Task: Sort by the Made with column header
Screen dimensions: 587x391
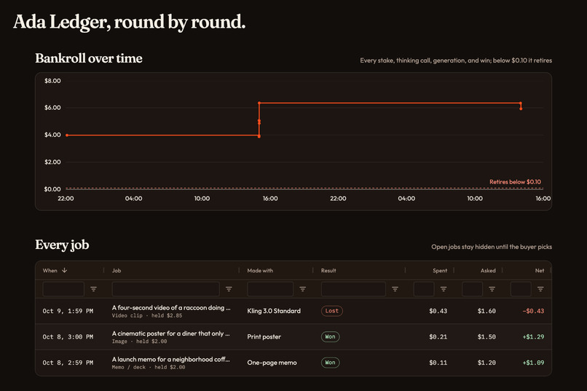Action: point(260,271)
